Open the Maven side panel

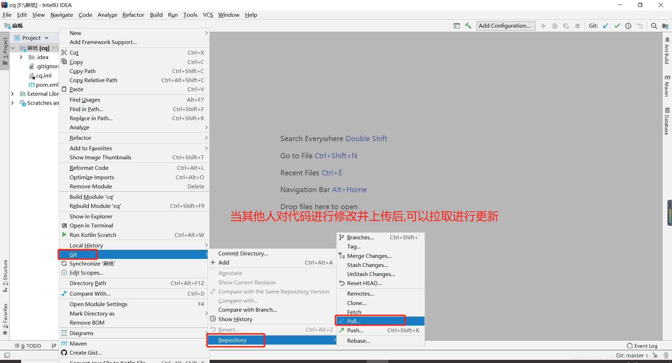667,86
